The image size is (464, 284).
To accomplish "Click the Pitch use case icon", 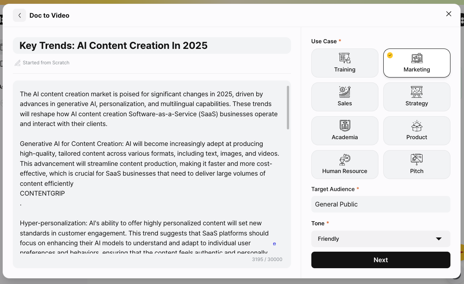I will point(417,159).
